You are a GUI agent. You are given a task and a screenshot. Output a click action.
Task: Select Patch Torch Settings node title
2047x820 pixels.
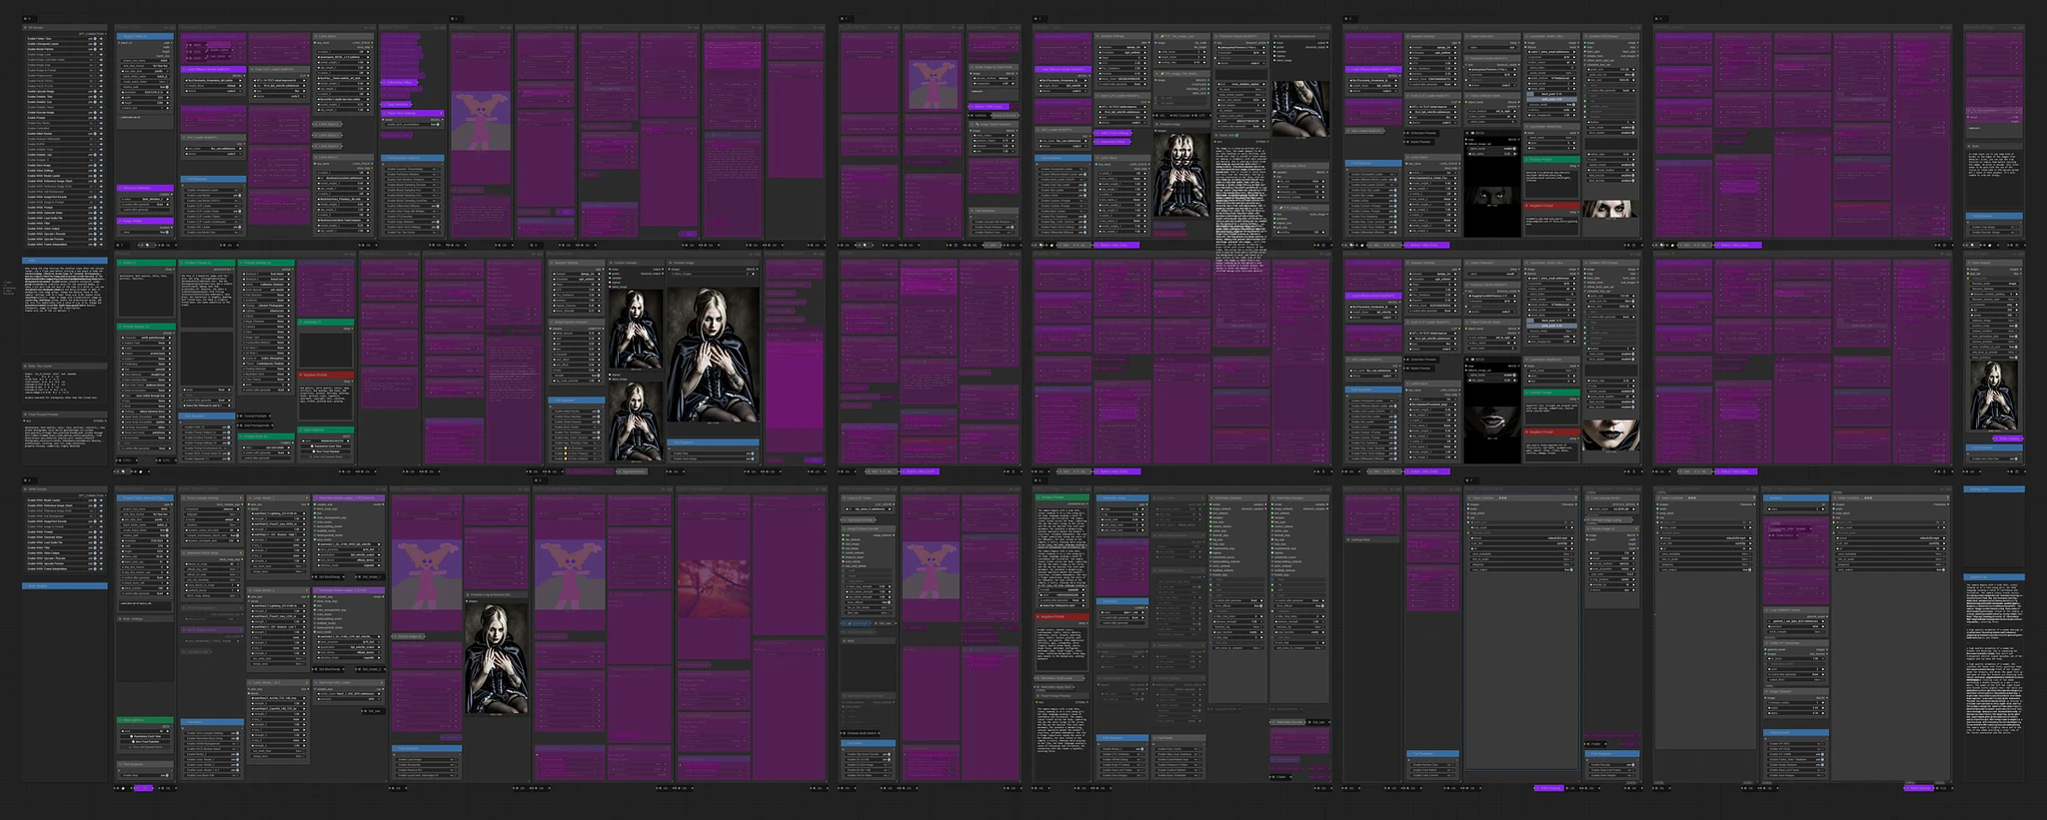tap(412, 113)
